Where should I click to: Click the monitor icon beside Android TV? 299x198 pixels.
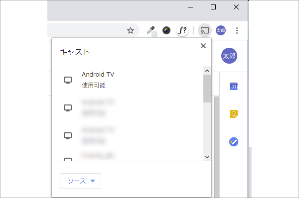[68, 80]
